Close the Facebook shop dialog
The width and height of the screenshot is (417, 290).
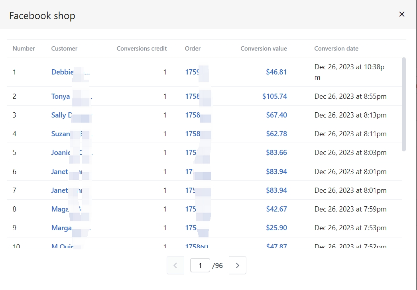pyautogui.click(x=401, y=14)
